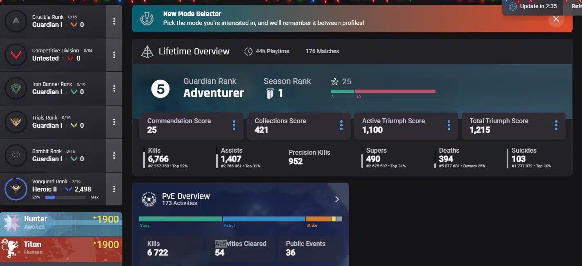This screenshot has width=582, height=266.
Task: Click the Hunter class emblem icon
Action: tap(11, 223)
